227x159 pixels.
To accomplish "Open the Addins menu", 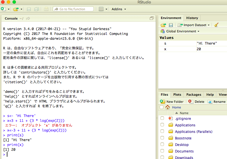I will 119,9.
